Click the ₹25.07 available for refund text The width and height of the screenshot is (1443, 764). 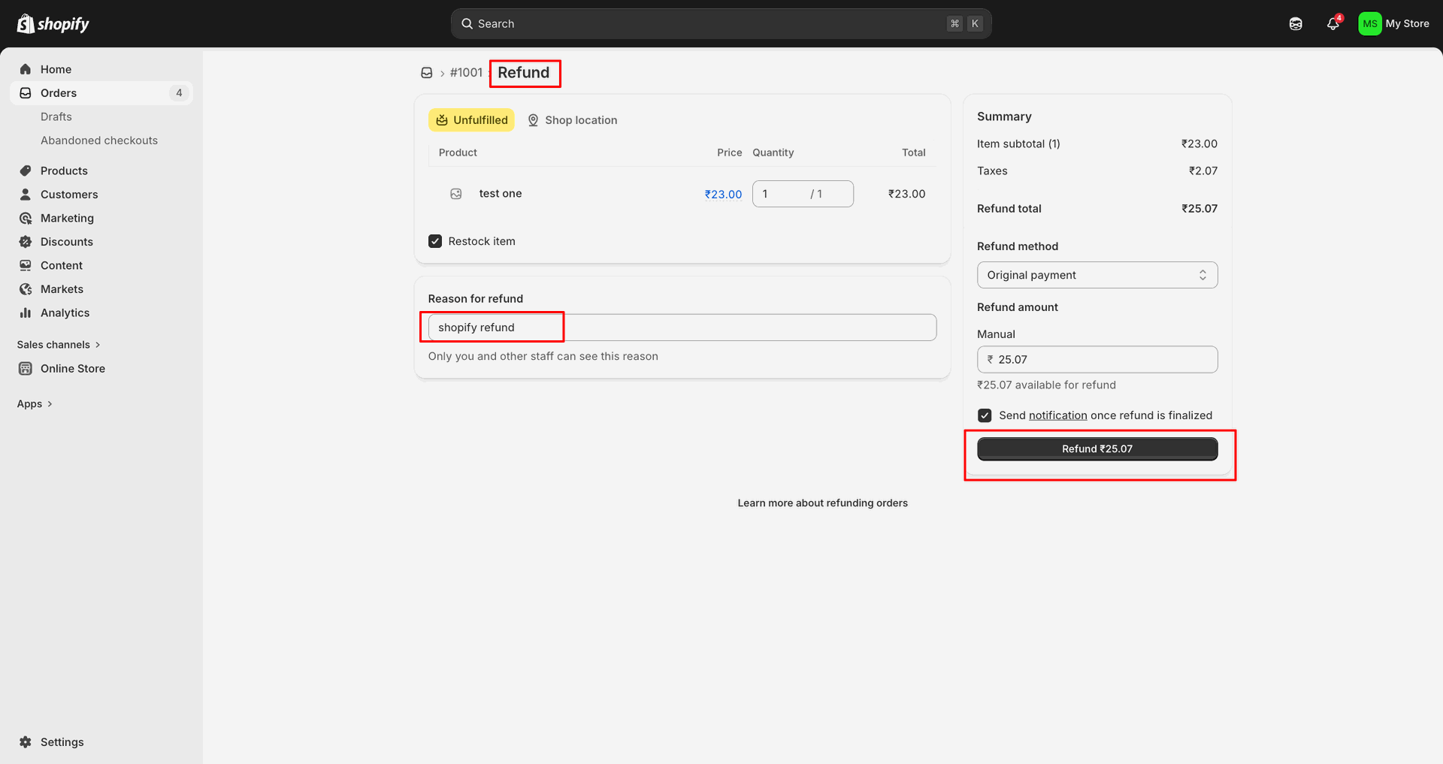[x=1046, y=385]
